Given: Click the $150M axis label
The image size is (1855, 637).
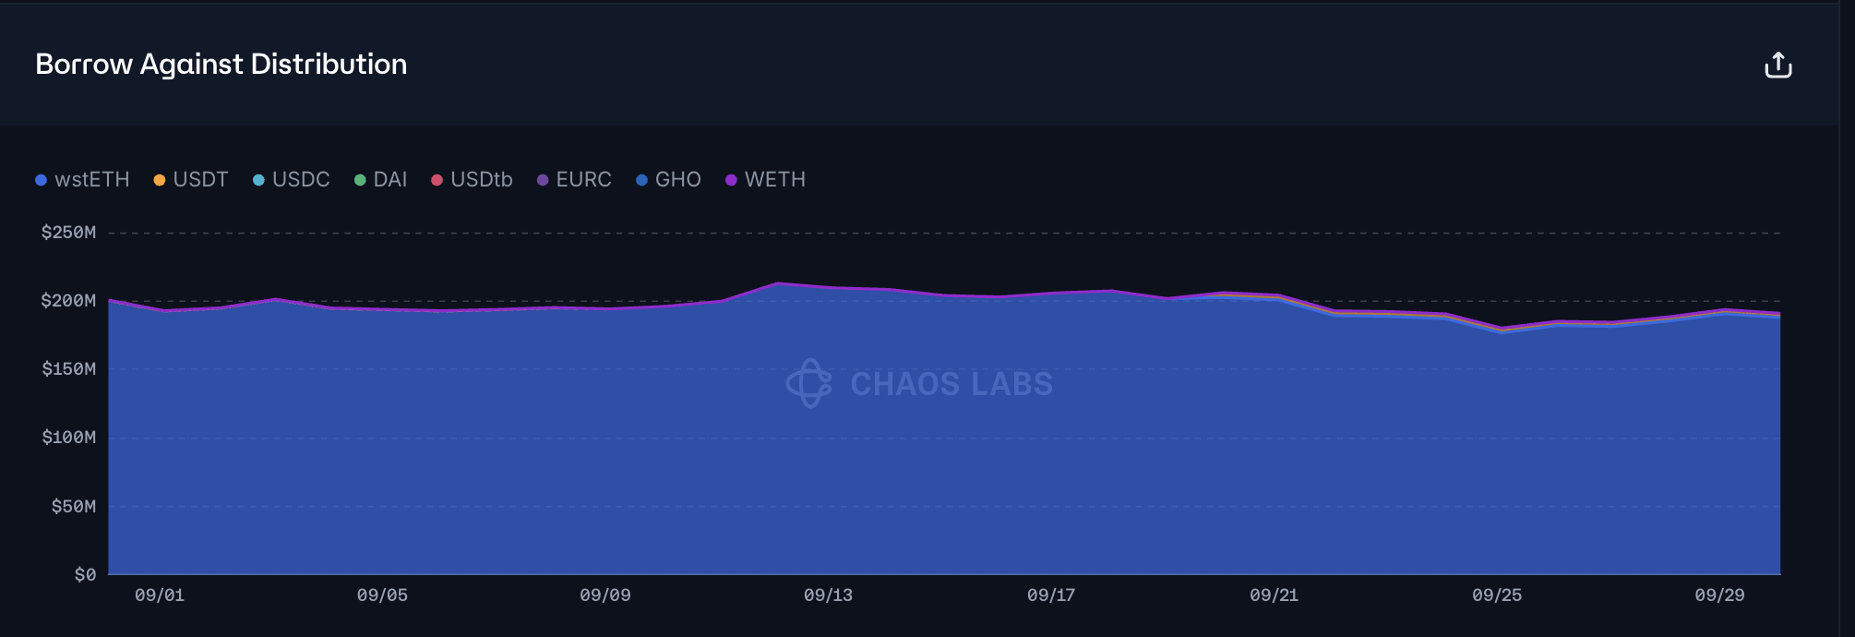Looking at the screenshot, I should (68, 369).
